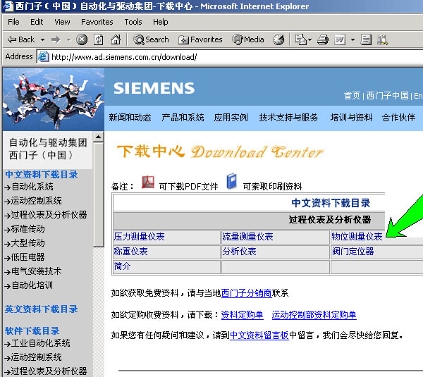Open the 新闻和动态 navigation tab

(x=130, y=118)
